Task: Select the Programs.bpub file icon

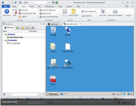Action: click(68, 48)
